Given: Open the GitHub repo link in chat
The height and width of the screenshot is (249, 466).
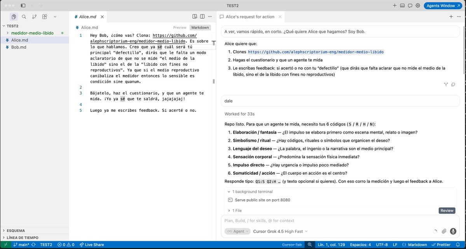Looking at the screenshot, I should click(x=316, y=52).
